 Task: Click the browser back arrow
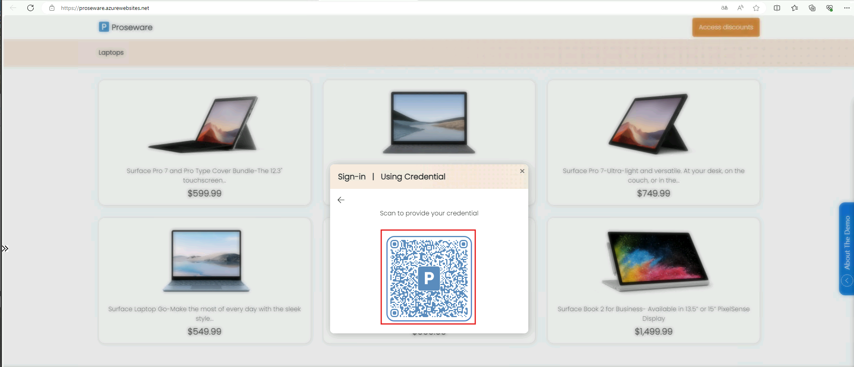click(13, 8)
